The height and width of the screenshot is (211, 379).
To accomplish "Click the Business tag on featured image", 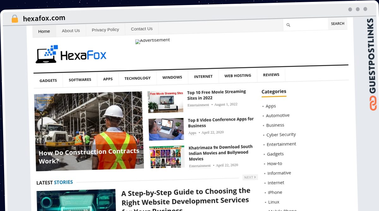I will click(45, 100).
